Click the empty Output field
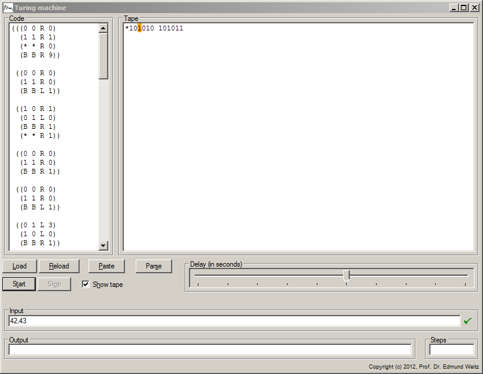Screen dimensions: 483x374 (210, 350)
